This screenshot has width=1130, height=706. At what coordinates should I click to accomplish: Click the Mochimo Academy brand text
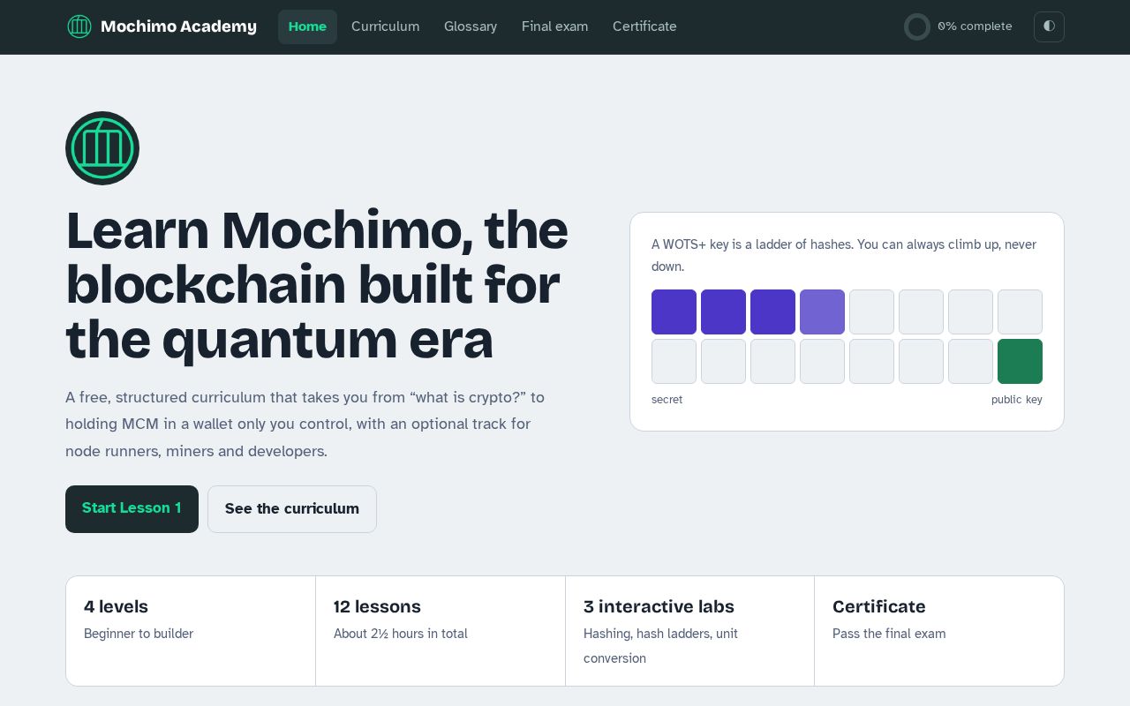178,26
